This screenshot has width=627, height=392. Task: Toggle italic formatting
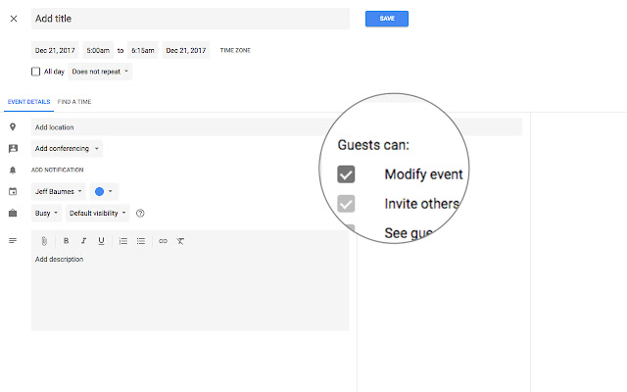pyautogui.click(x=83, y=241)
